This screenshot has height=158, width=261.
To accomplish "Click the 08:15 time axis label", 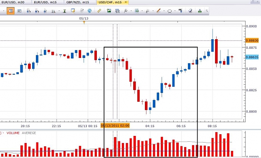I will (212, 126).
